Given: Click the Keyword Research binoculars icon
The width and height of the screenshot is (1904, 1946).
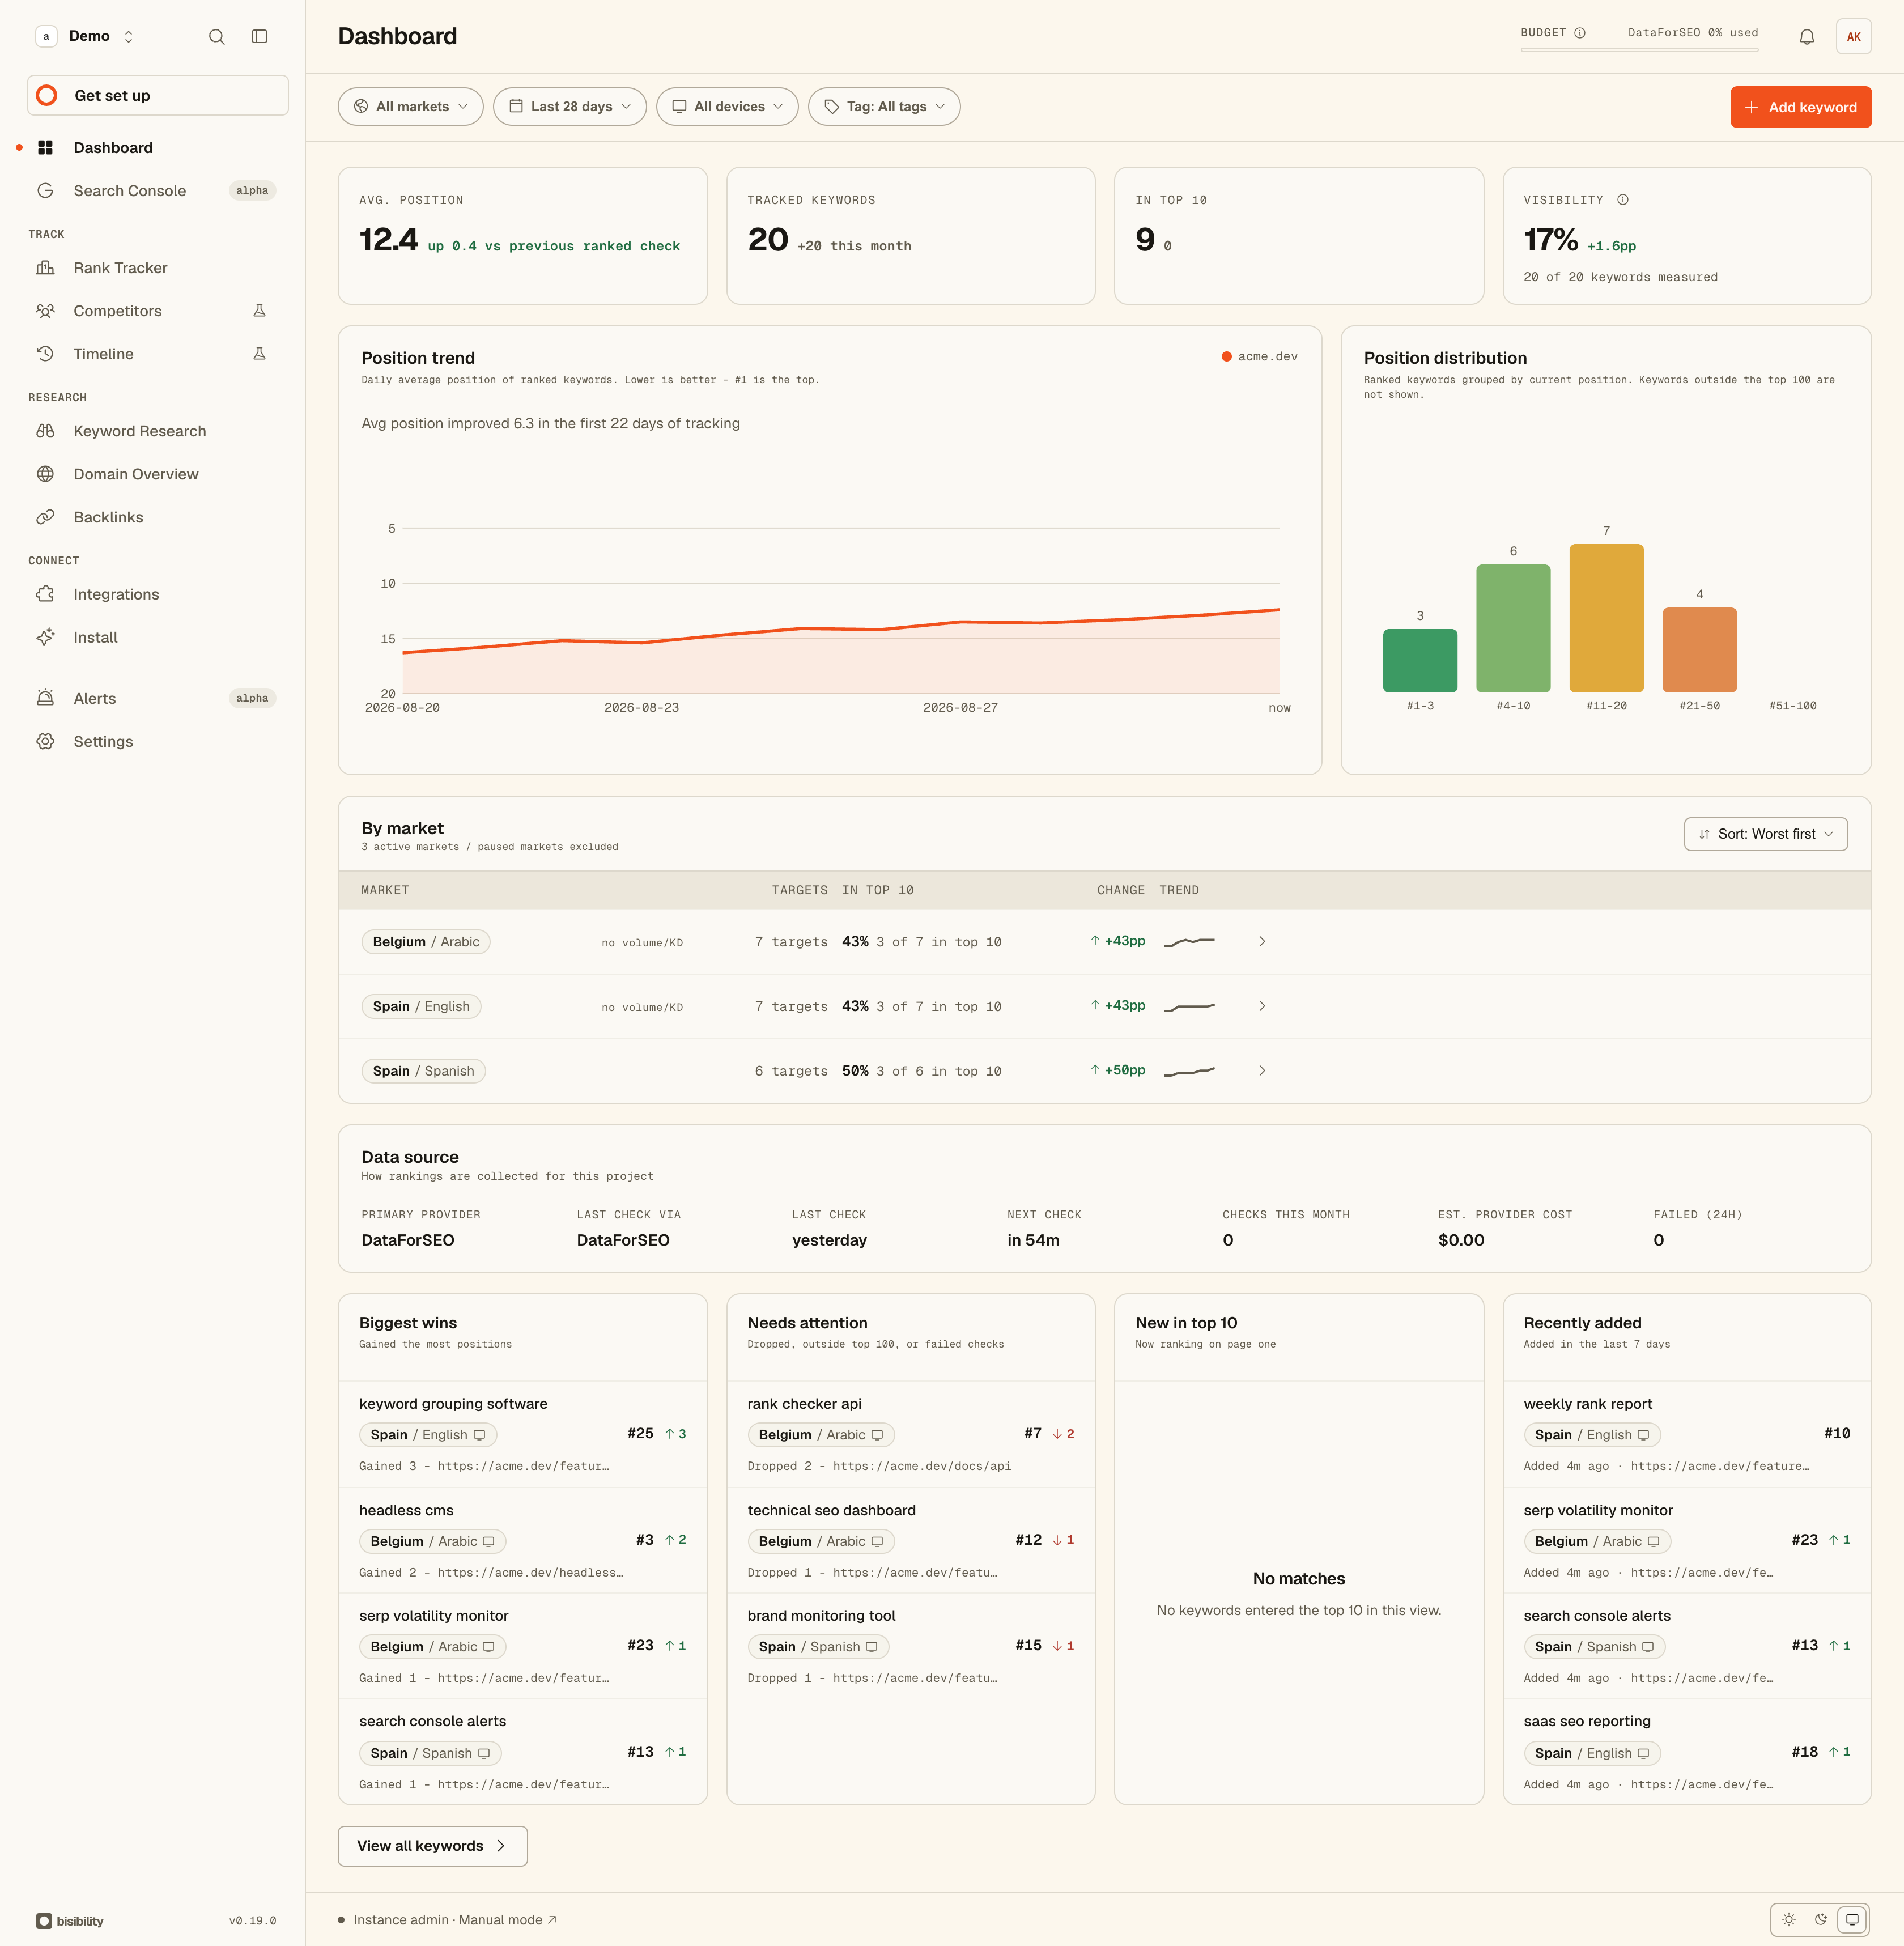Looking at the screenshot, I should click(45, 431).
